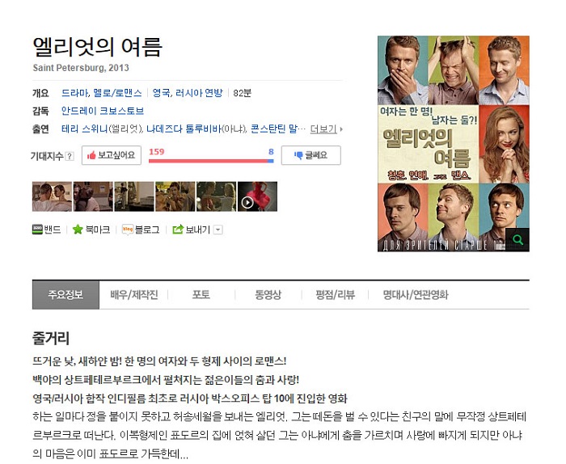Open the dropdown arrow next to 보내기
This screenshot has width=566, height=464.
click(x=218, y=230)
